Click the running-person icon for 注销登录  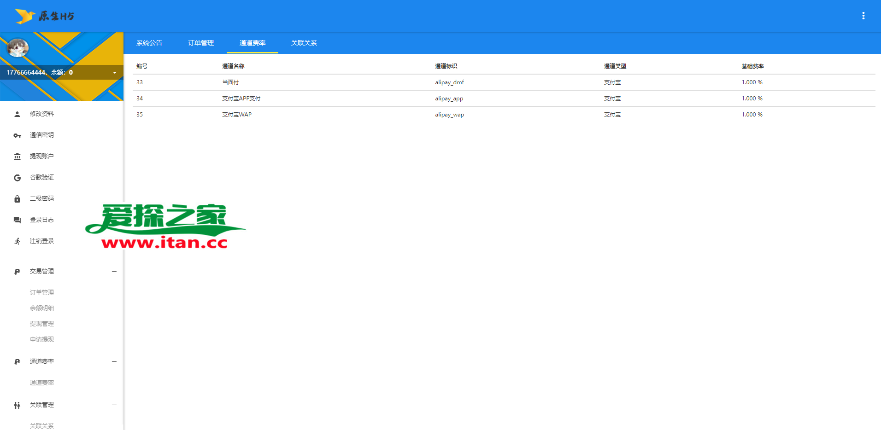tap(17, 241)
